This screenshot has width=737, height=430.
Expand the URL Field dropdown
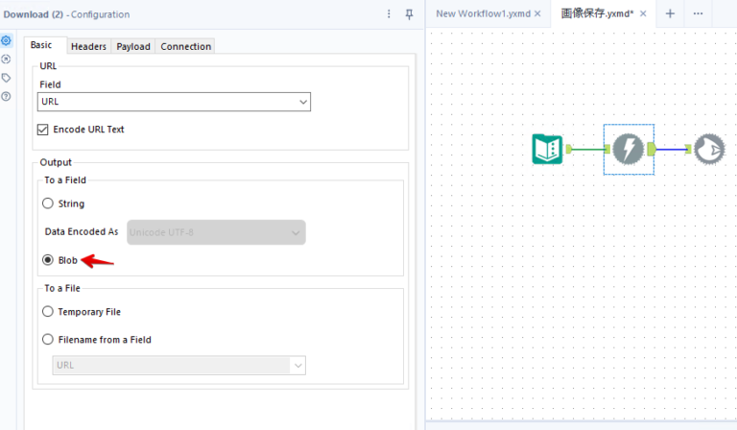(174, 102)
